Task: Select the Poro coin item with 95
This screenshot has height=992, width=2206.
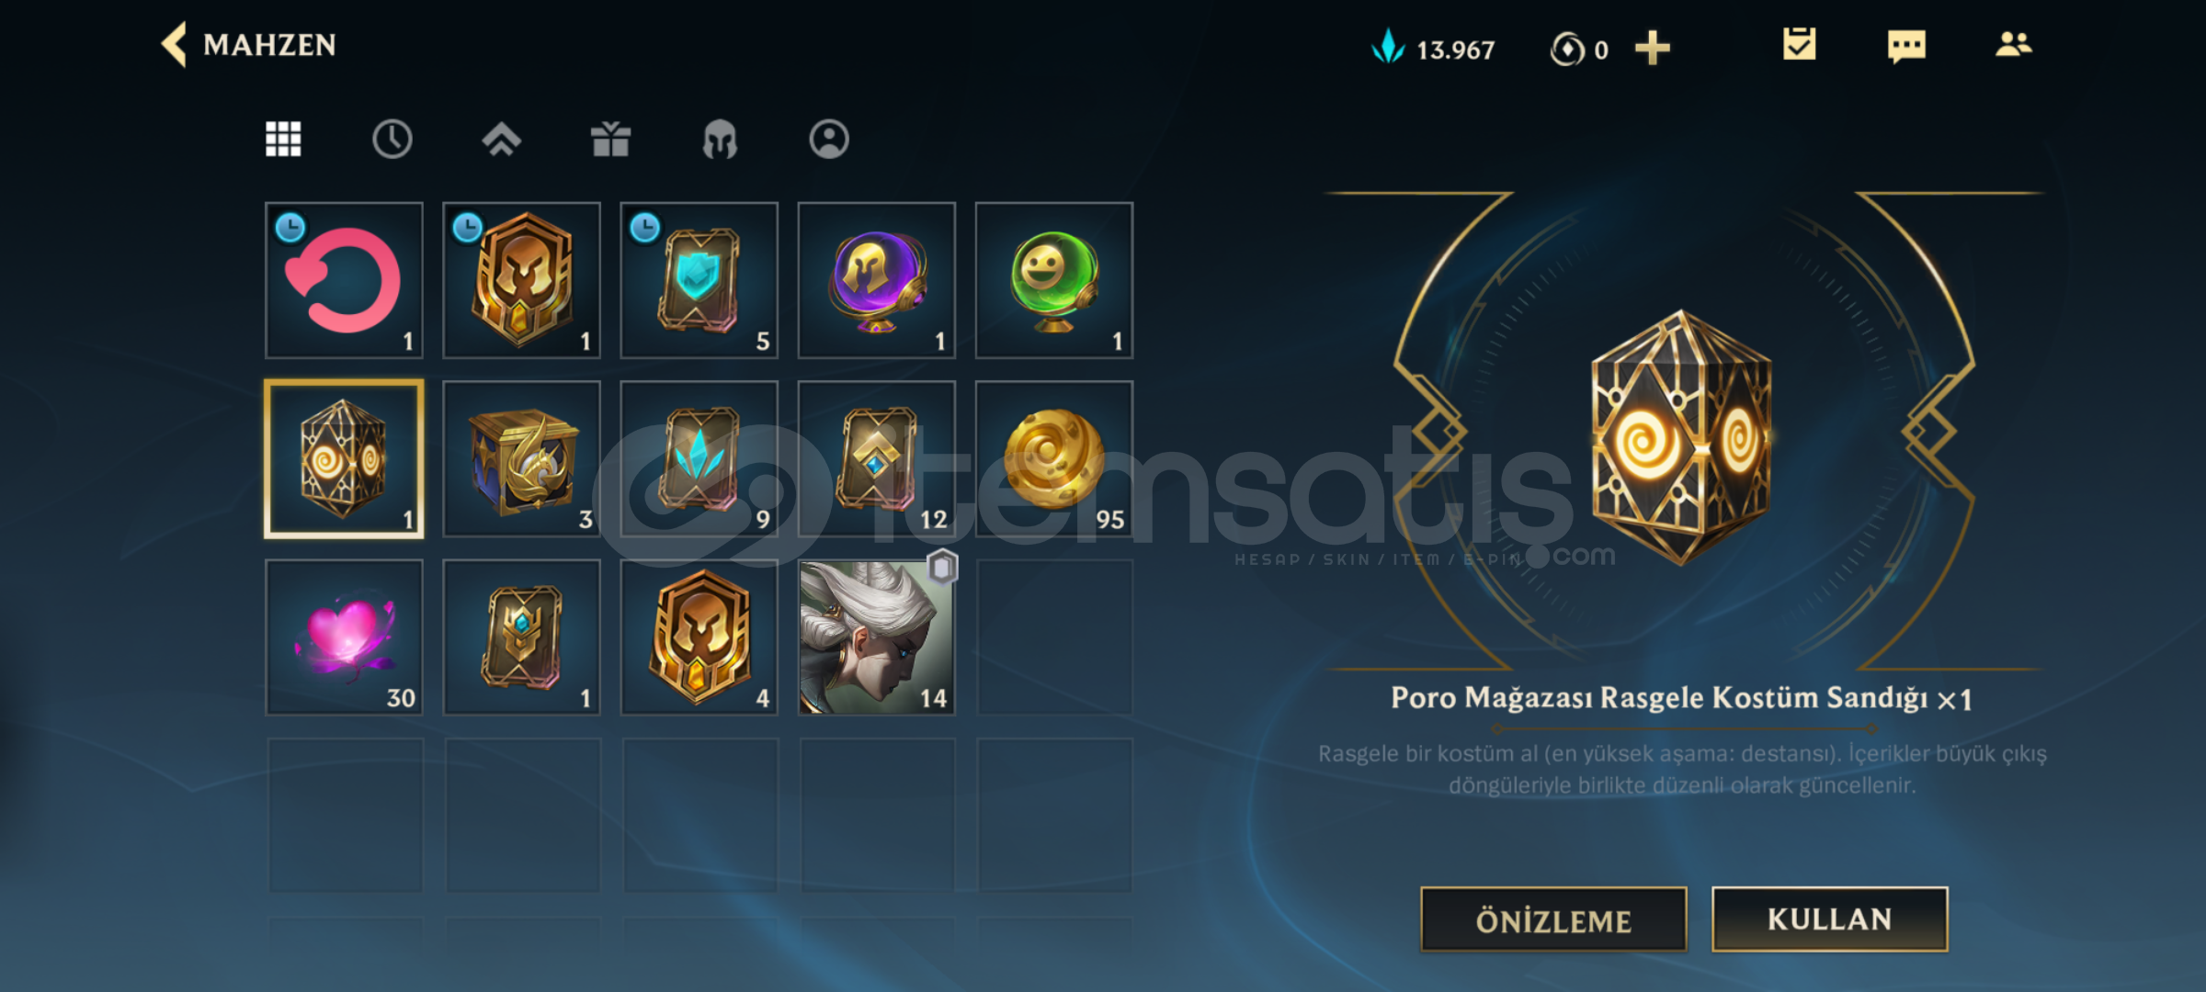Action: (x=1054, y=459)
